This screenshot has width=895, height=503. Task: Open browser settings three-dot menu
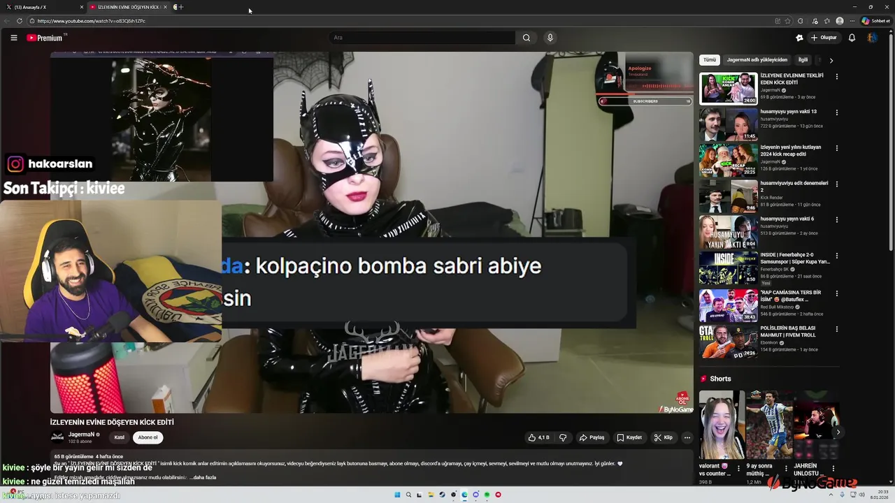click(x=852, y=21)
